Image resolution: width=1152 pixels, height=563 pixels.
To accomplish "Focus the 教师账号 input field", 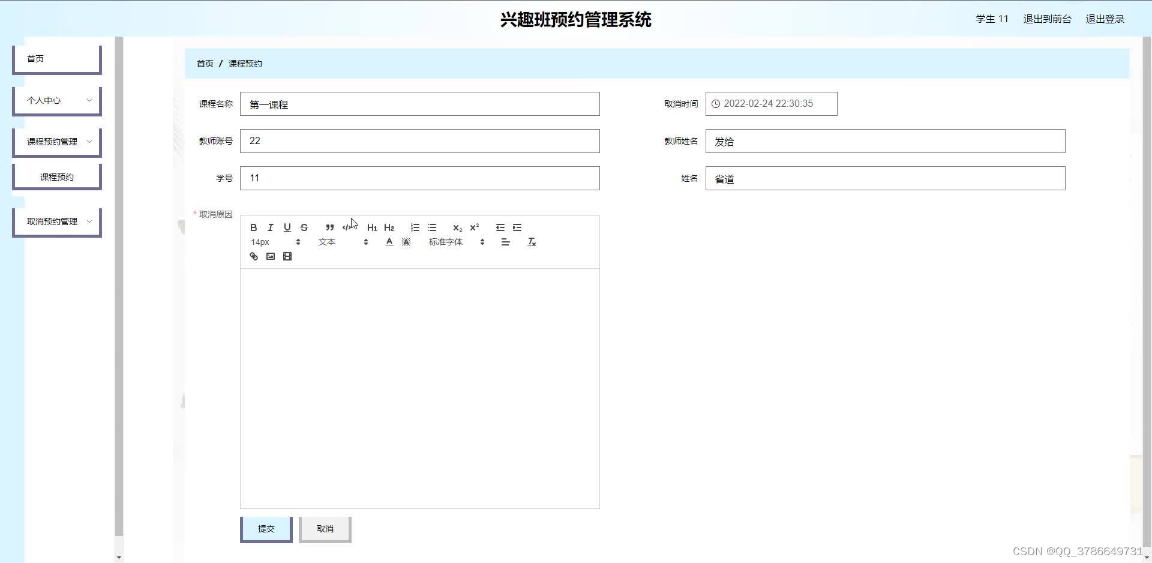I will click(x=420, y=141).
